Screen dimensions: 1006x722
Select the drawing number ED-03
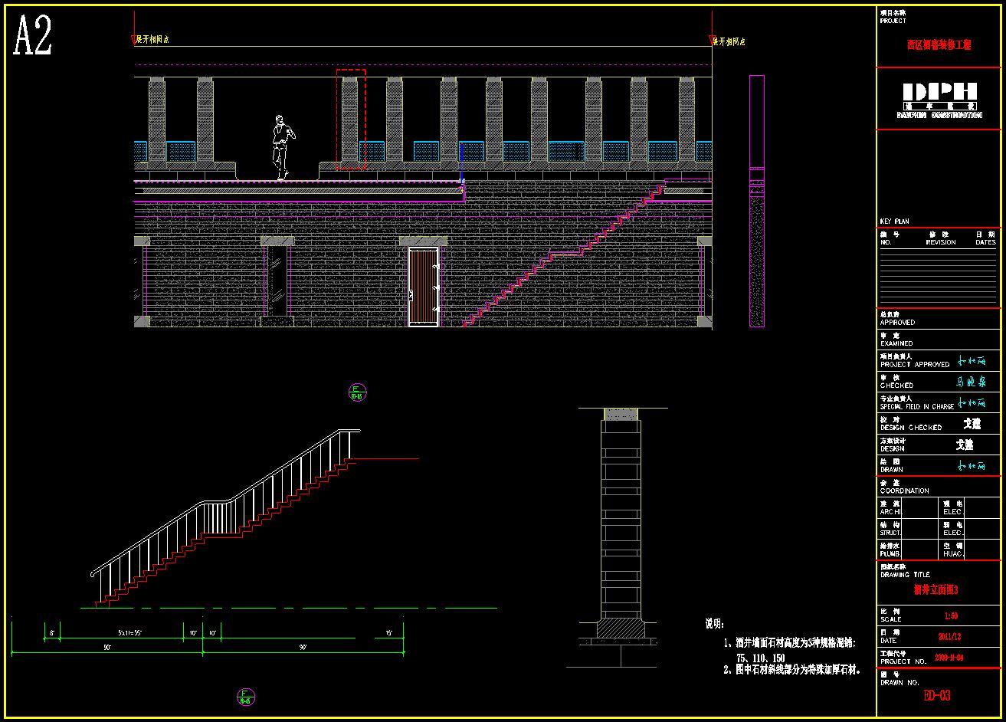(936, 696)
